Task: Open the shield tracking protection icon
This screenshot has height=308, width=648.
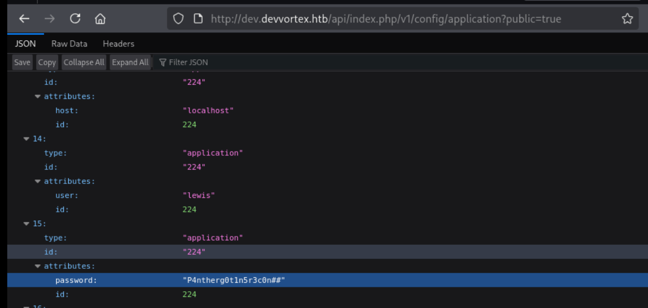Action: [178, 18]
